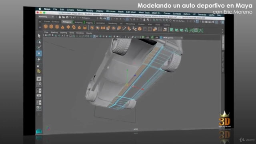This screenshot has height=144, width=256.
Task: Open the Channel Box / Layer Editor side tab
Action: [x=223, y=62]
